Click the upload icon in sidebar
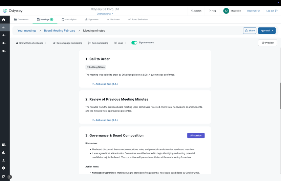Image resolution: width=281 pixels, height=181 pixels. tap(4, 160)
